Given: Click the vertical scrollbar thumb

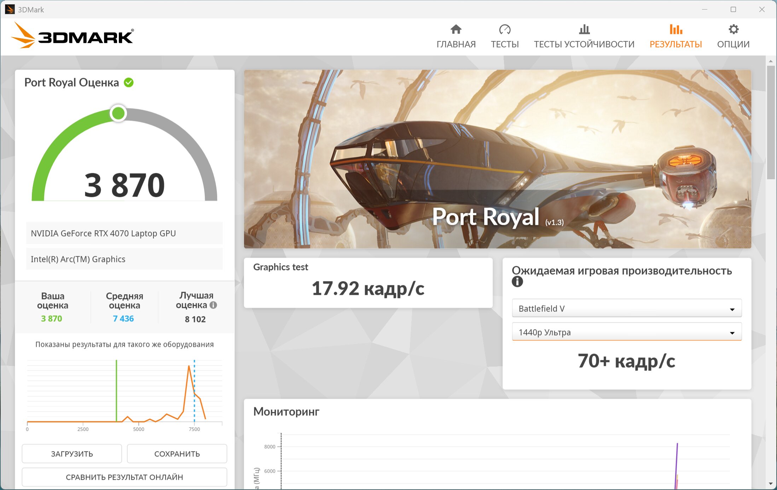Looking at the screenshot, I should coord(771,123).
